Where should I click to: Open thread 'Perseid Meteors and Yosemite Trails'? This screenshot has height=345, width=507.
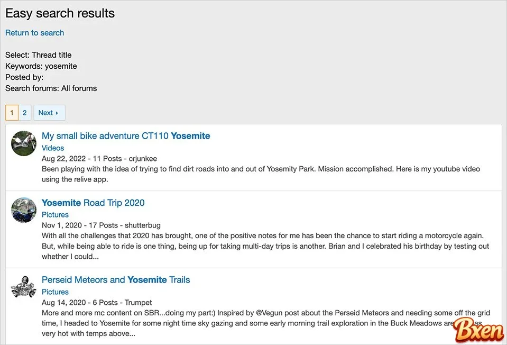point(115,280)
